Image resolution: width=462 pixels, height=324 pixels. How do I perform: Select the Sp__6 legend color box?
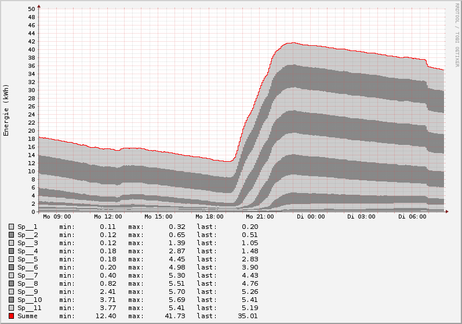(x=11, y=267)
